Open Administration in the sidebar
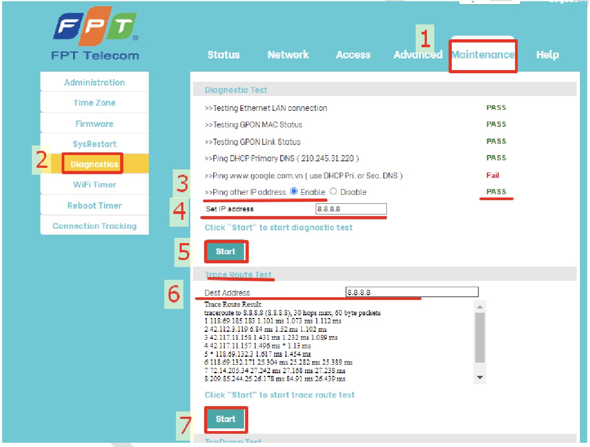This screenshot has width=590, height=447. [95, 82]
